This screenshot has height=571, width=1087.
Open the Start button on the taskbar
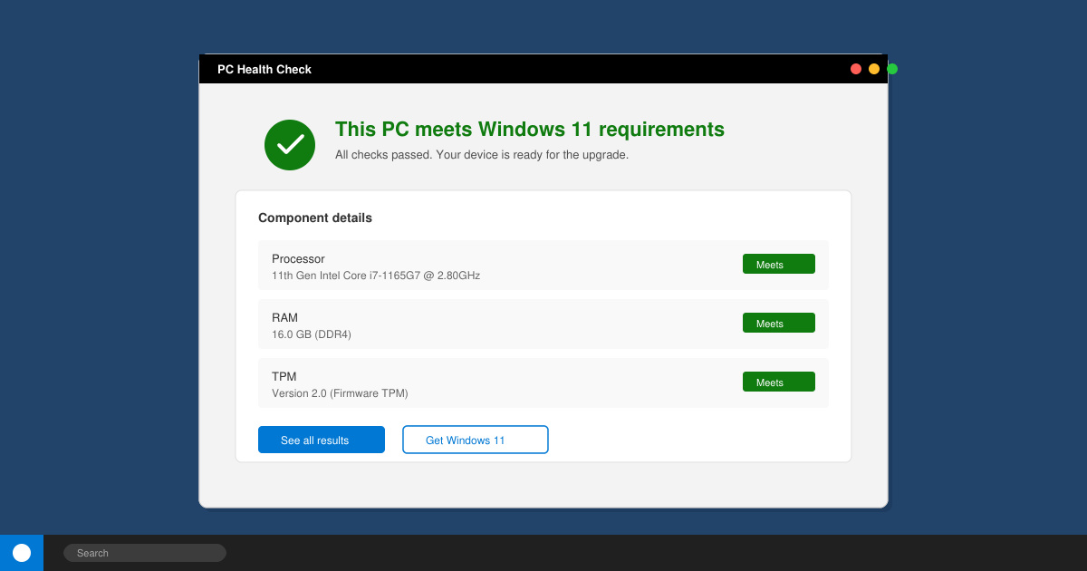[22, 553]
